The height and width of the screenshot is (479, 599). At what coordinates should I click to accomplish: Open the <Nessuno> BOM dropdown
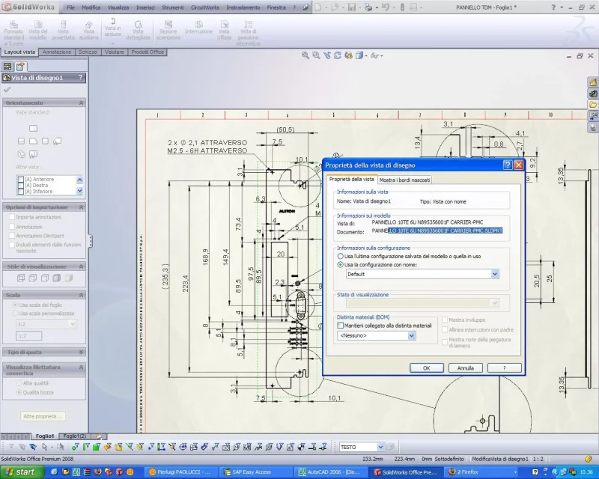pyautogui.click(x=411, y=335)
